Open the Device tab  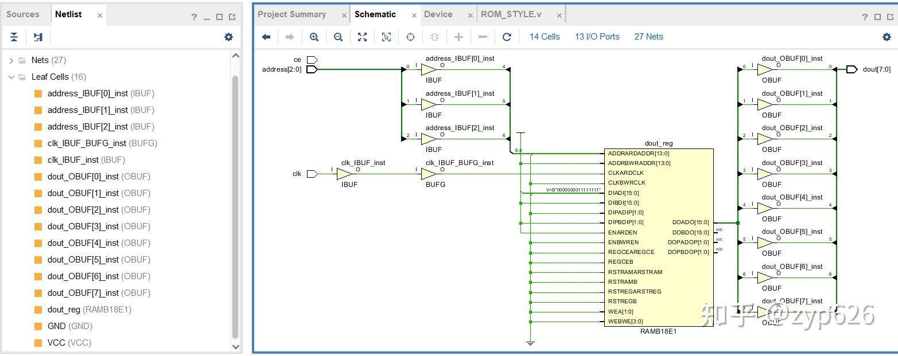pyautogui.click(x=438, y=14)
